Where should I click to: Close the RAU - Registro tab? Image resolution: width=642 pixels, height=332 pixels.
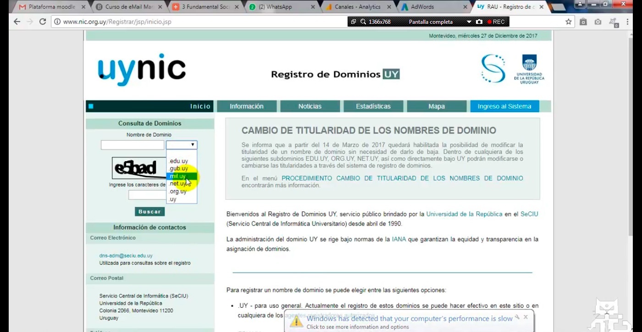[540, 7]
